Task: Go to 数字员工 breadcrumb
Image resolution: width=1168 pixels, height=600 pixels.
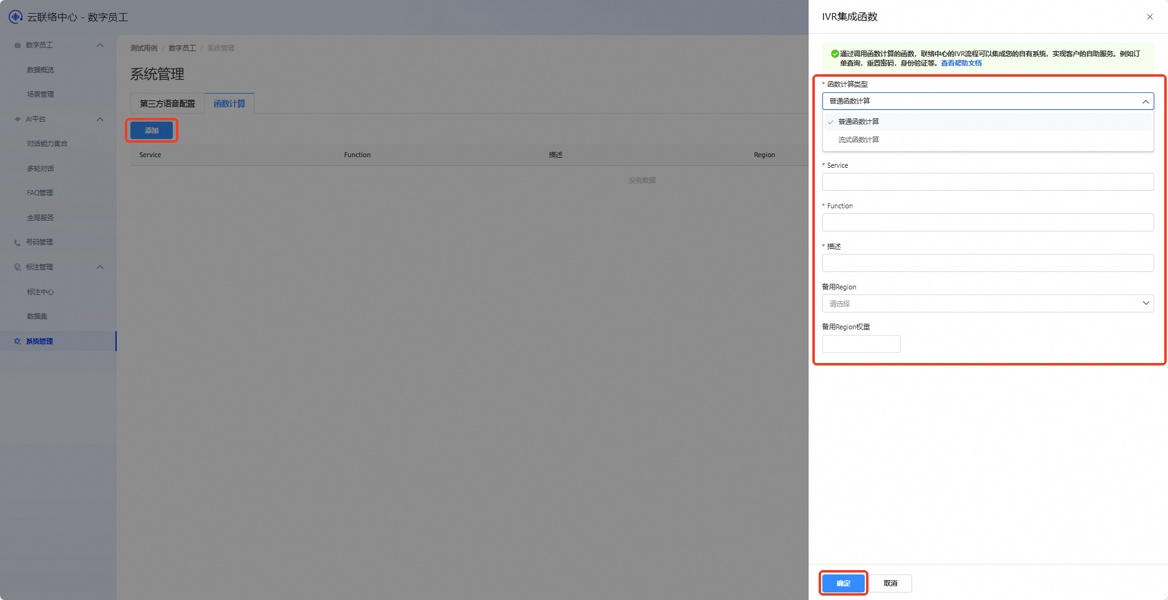Action: [182, 48]
